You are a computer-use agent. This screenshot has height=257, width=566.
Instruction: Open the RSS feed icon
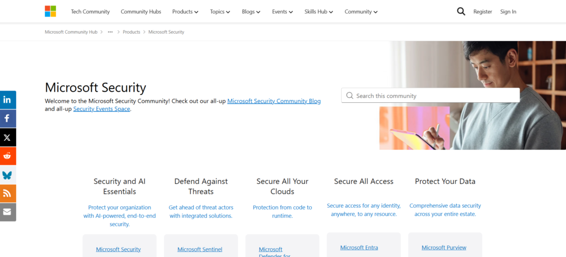8,193
